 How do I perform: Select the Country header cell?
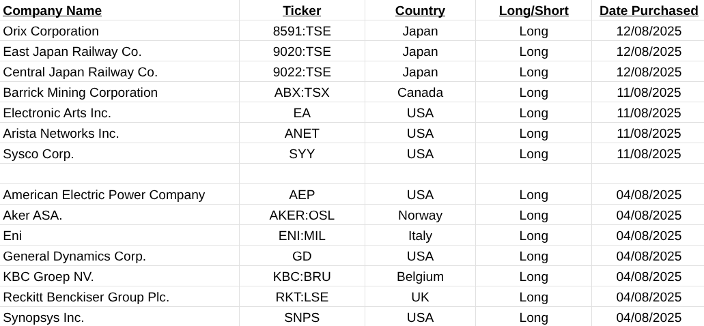[x=420, y=11]
